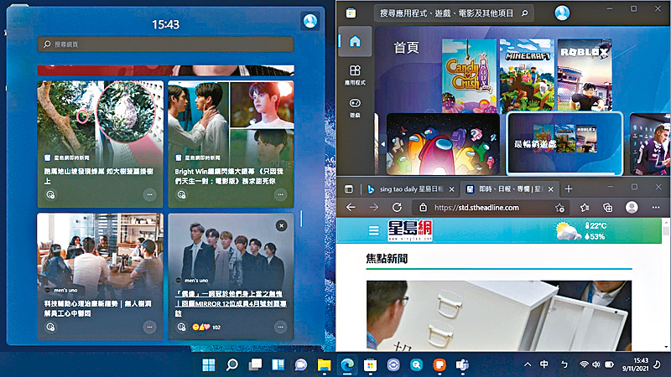This screenshot has height=377, width=671.
Task: Go back in Edge
Action: click(x=351, y=207)
